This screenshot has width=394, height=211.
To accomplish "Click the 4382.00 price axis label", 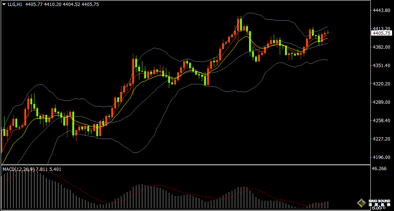I will tap(382, 47).
